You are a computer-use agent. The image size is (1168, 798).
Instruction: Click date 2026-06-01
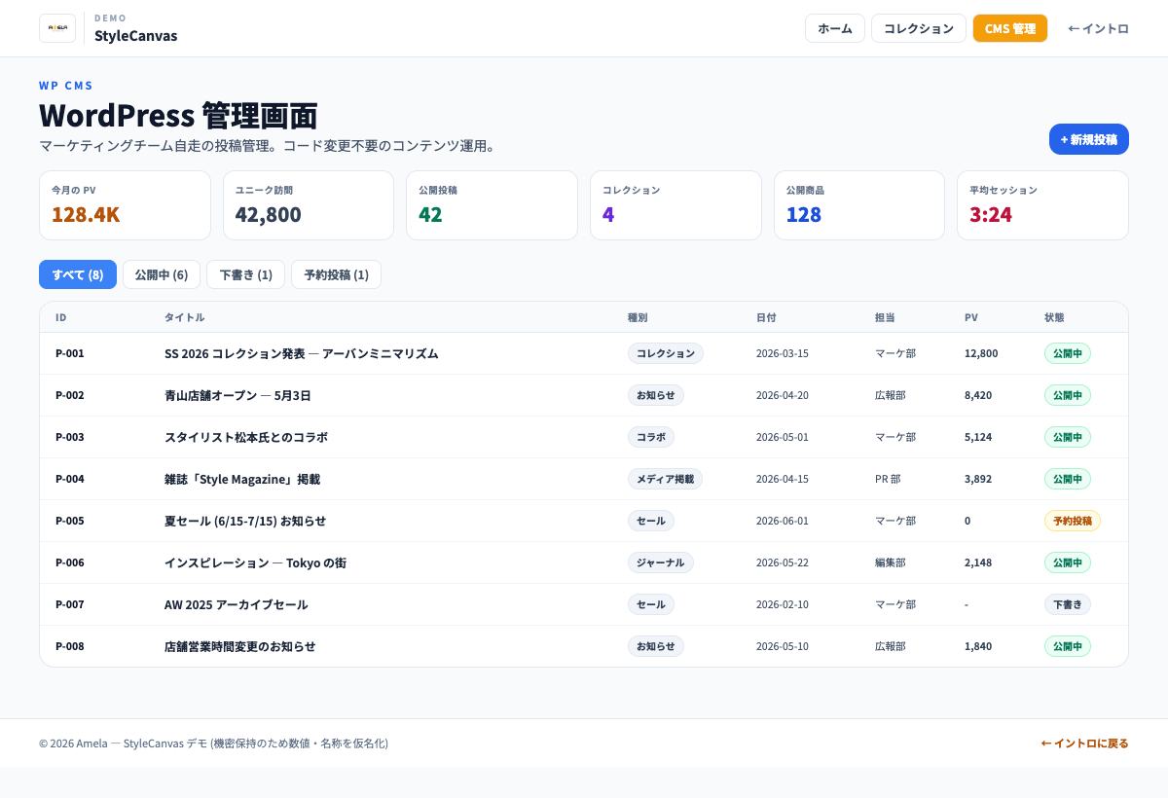783,521
